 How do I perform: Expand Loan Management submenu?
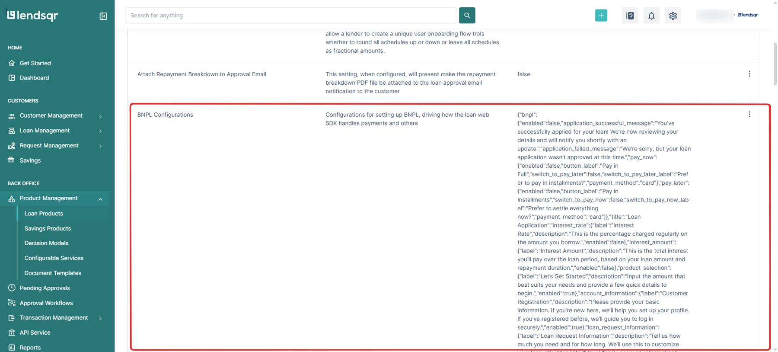(100, 131)
